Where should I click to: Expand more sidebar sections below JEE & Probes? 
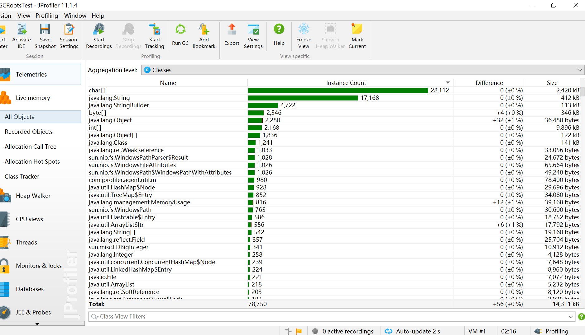[37, 324]
